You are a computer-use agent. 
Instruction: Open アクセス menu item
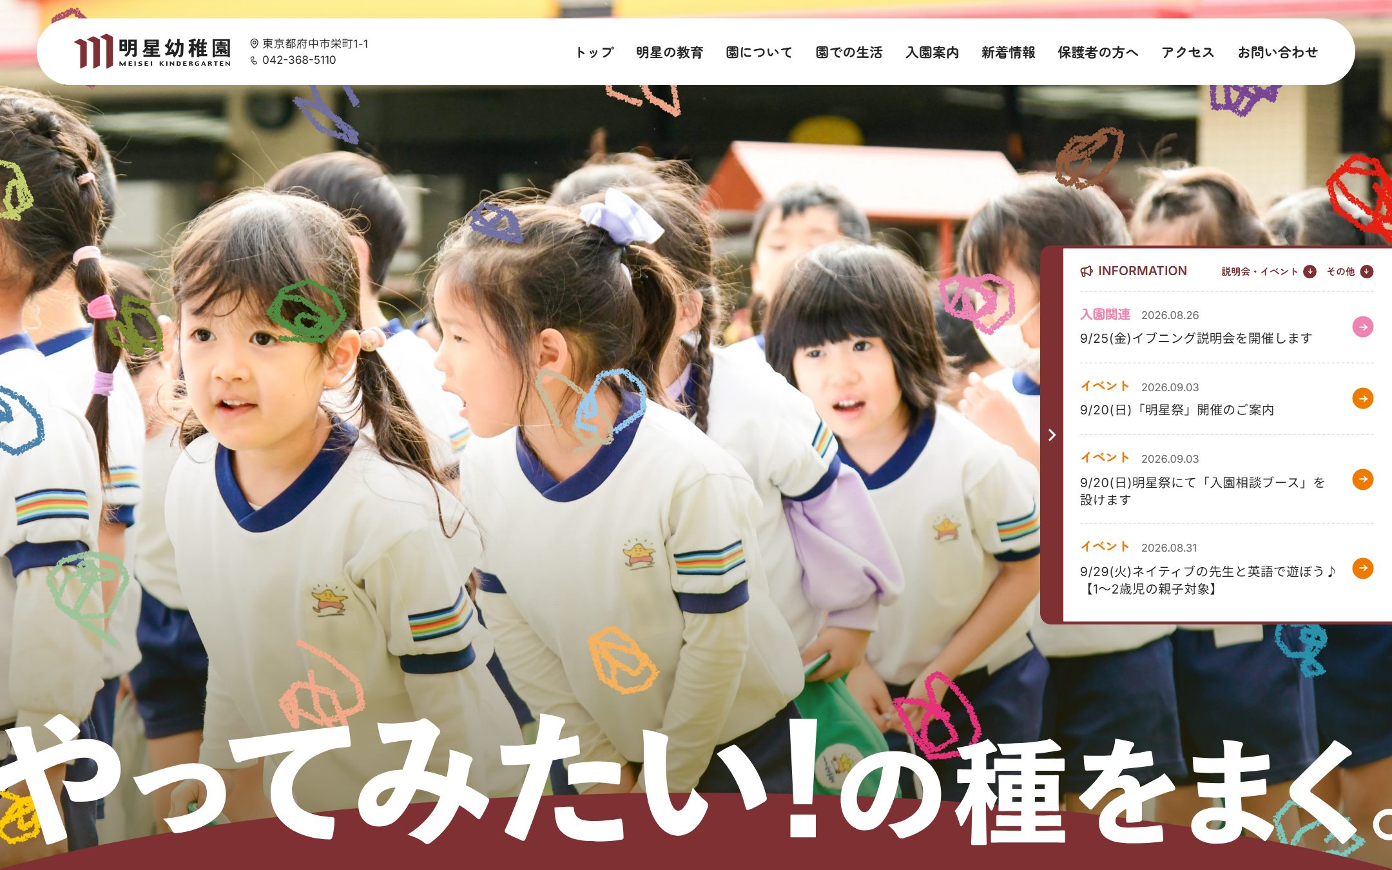(1188, 52)
